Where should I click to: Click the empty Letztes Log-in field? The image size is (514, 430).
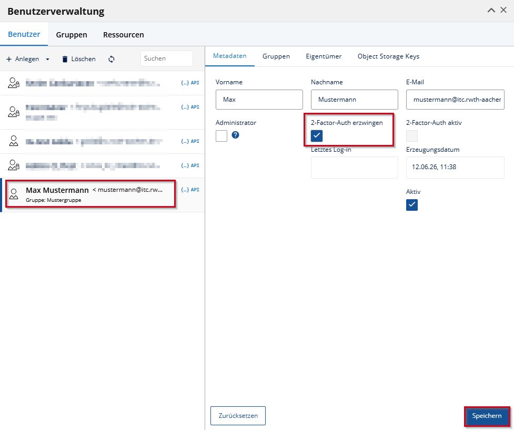pos(355,168)
